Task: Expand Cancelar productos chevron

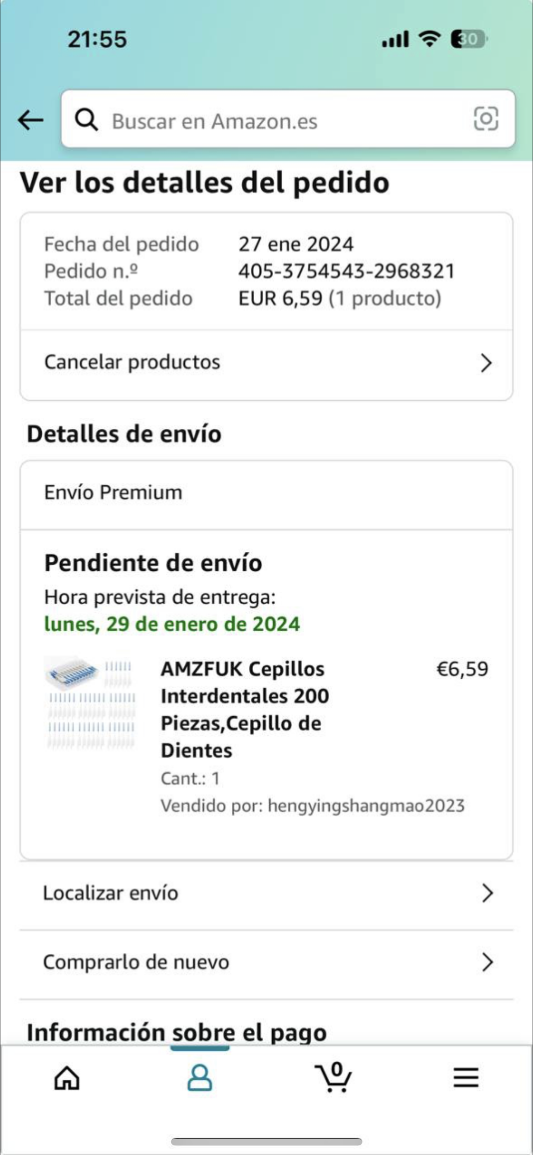Action: tap(486, 363)
